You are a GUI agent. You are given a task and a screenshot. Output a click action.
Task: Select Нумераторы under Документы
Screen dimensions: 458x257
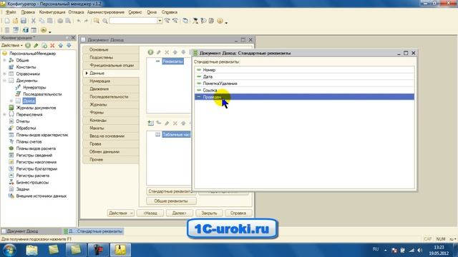(x=34, y=87)
